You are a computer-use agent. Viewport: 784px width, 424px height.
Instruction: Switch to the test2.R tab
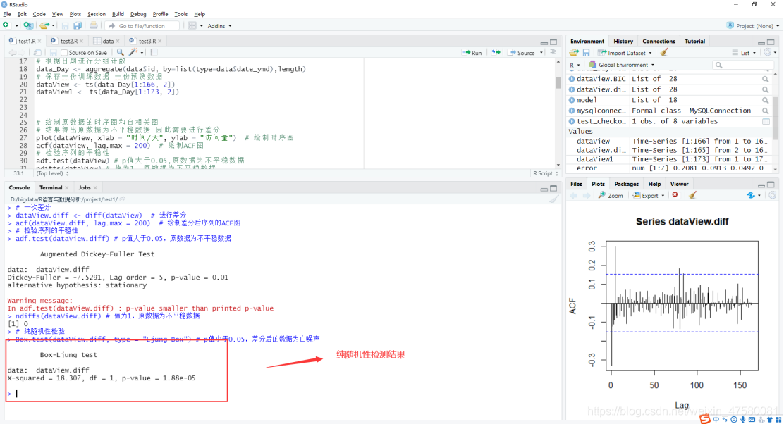[x=68, y=41]
